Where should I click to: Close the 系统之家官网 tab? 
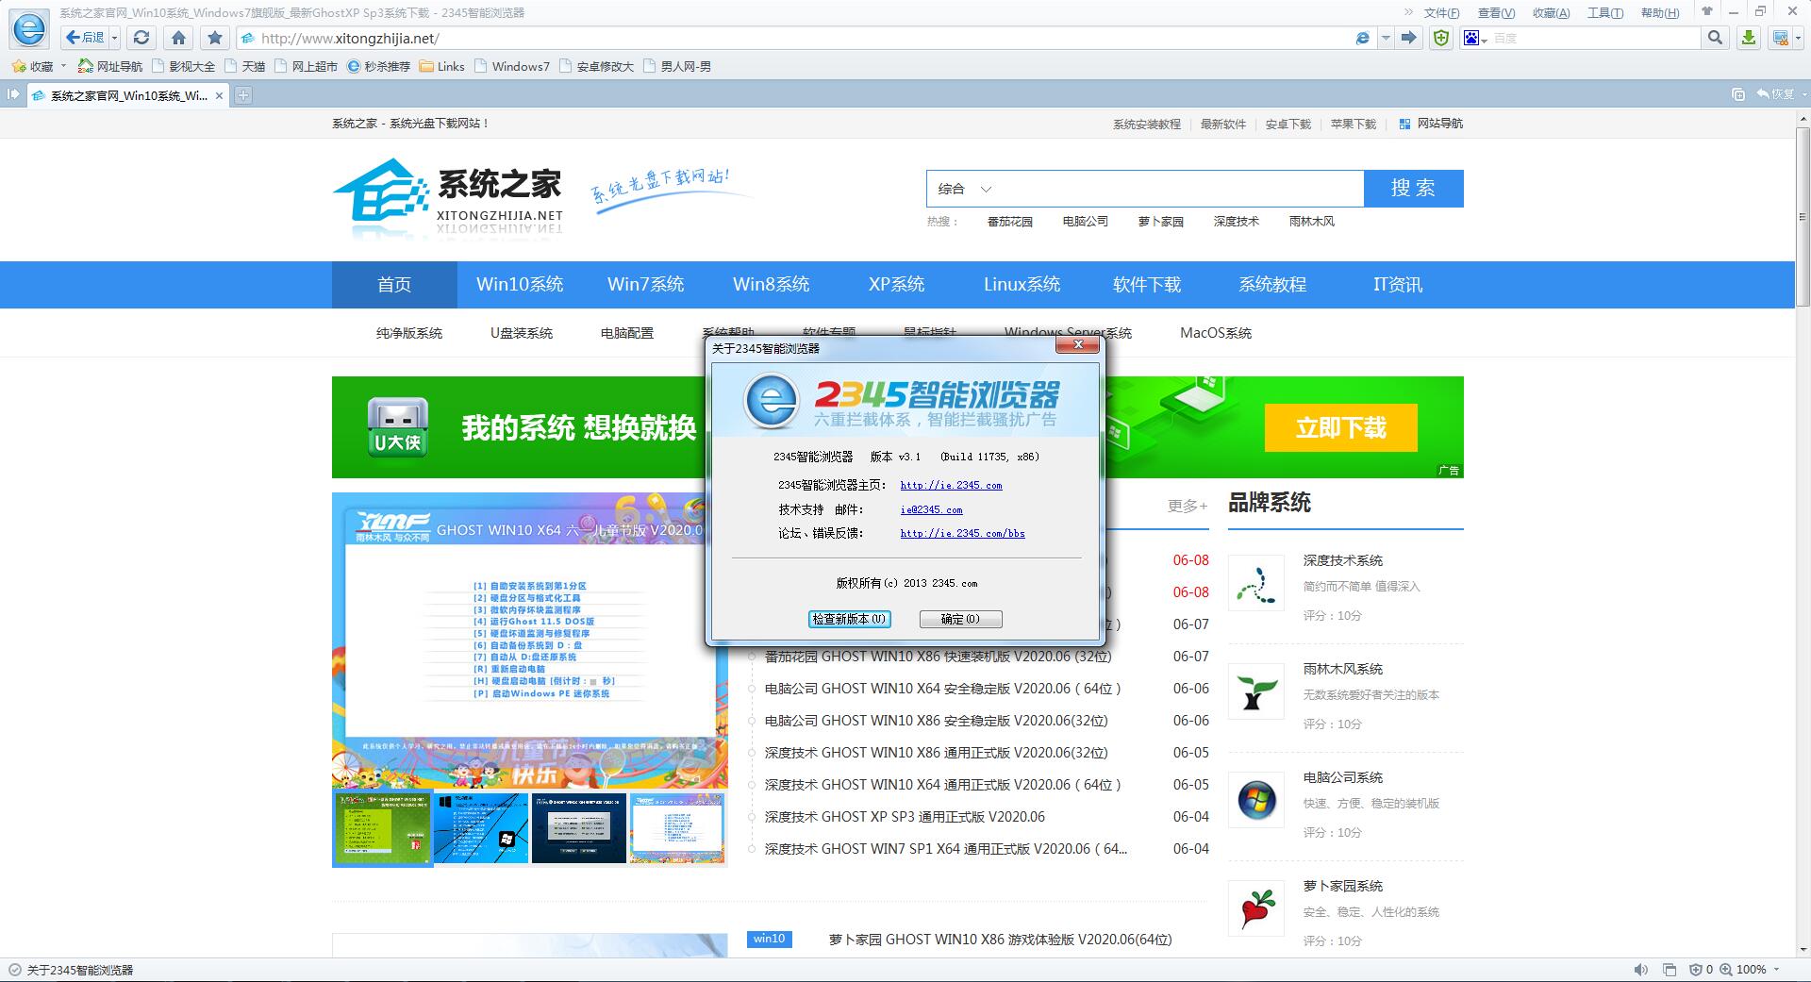pos(220,95)
